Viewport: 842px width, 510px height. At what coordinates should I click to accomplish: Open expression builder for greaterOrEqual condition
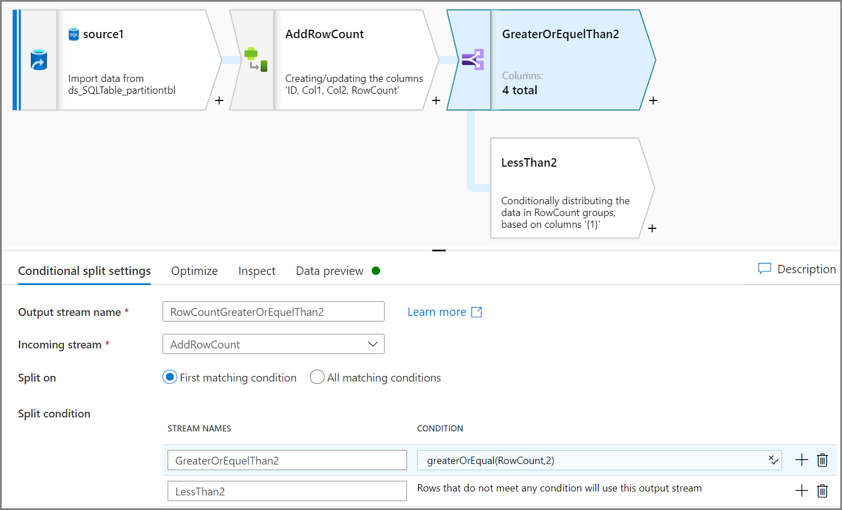pos(773,460)
